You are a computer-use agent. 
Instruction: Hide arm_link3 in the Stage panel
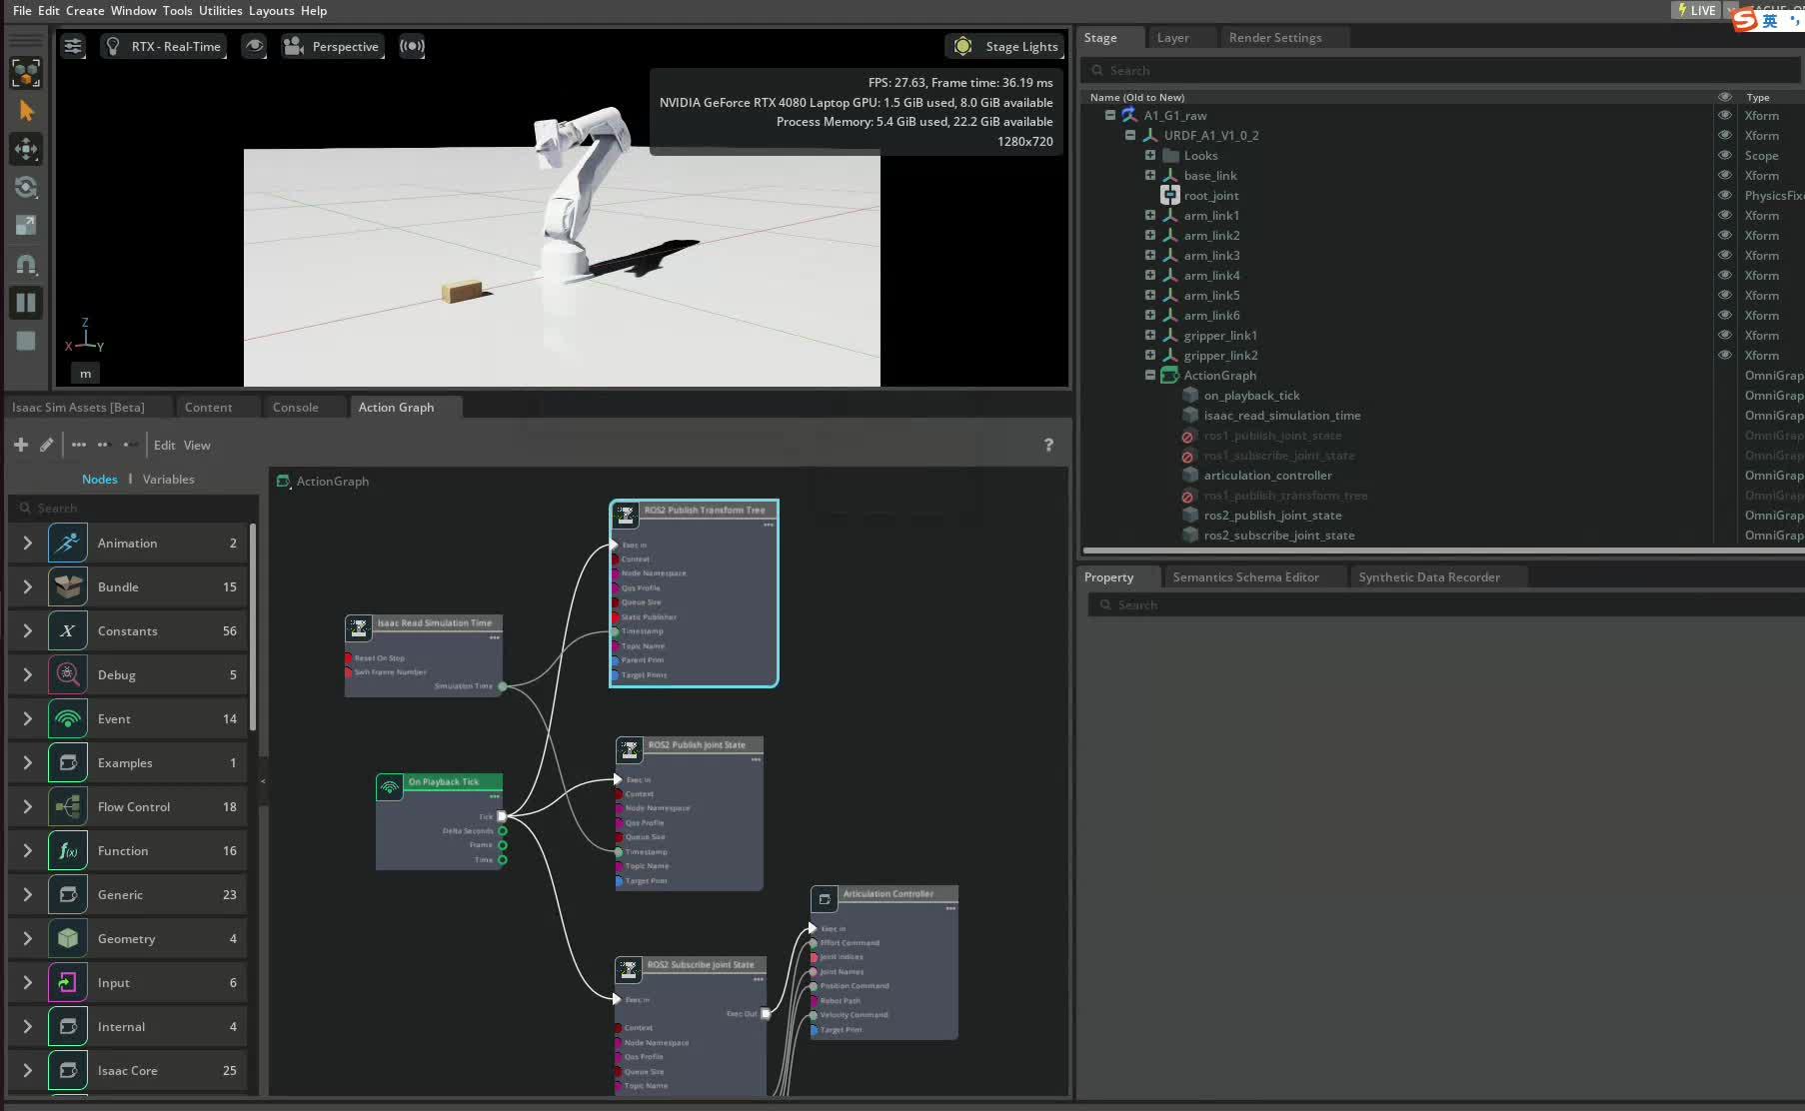point(1726,255)
